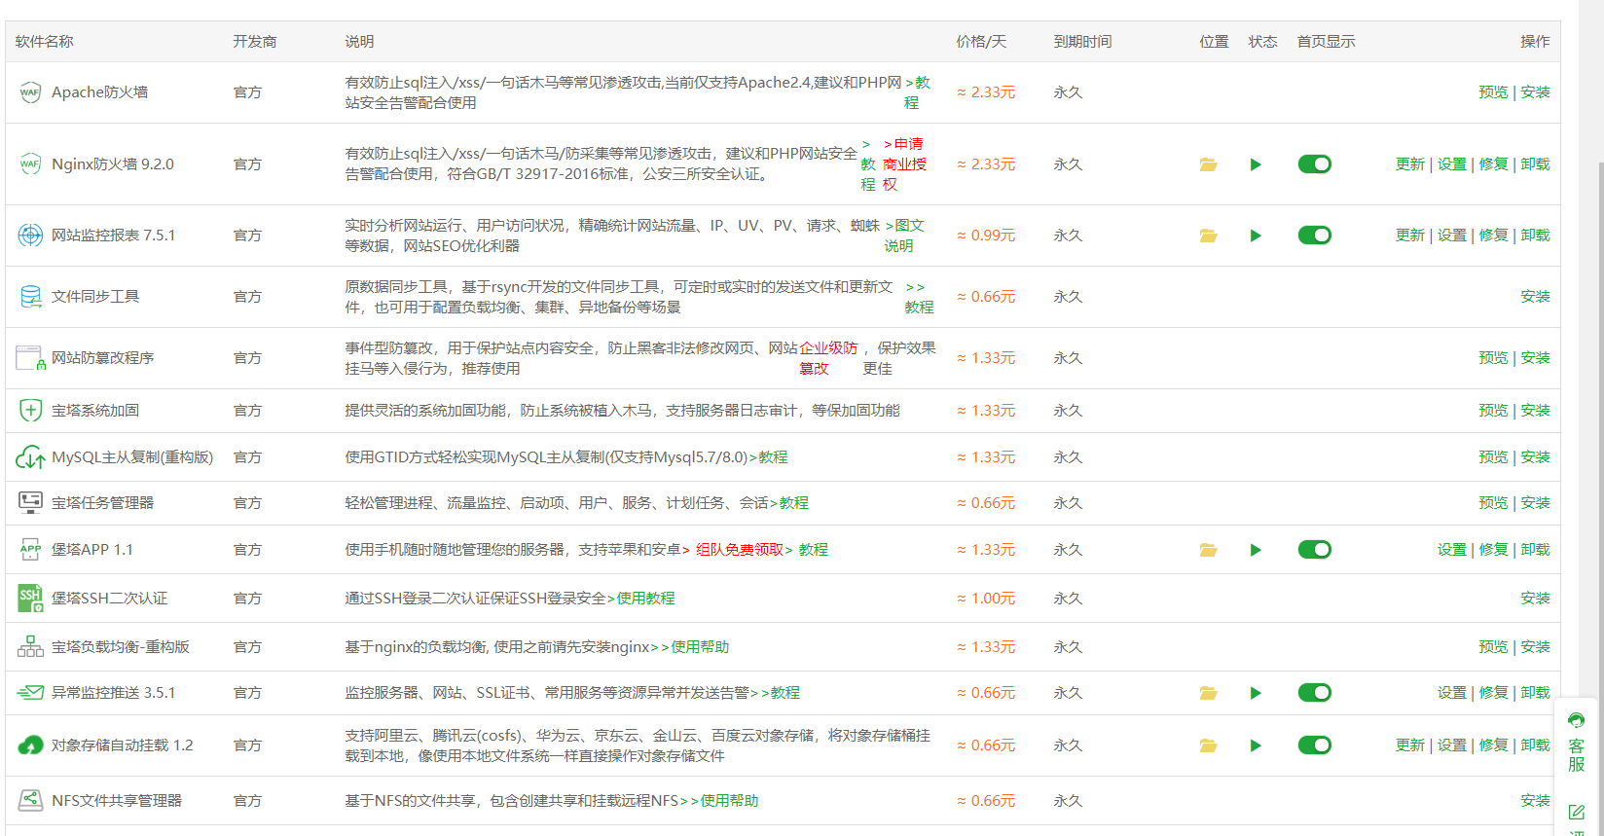Open 企业级防篡改 link

click(x=828, y=358)
